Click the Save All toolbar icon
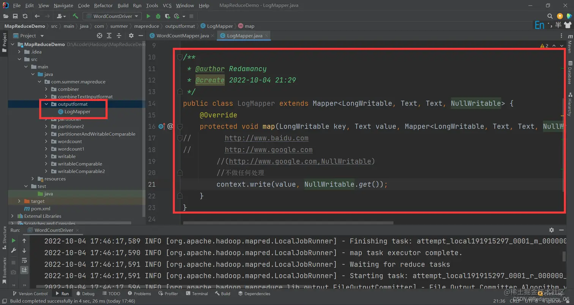The image size is (574, 305). coord(15,16)
